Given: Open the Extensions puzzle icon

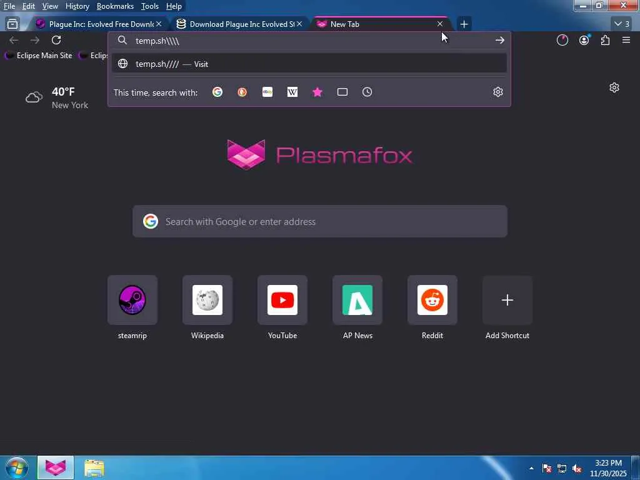Looking at the screenshot, I should [605, 40].
